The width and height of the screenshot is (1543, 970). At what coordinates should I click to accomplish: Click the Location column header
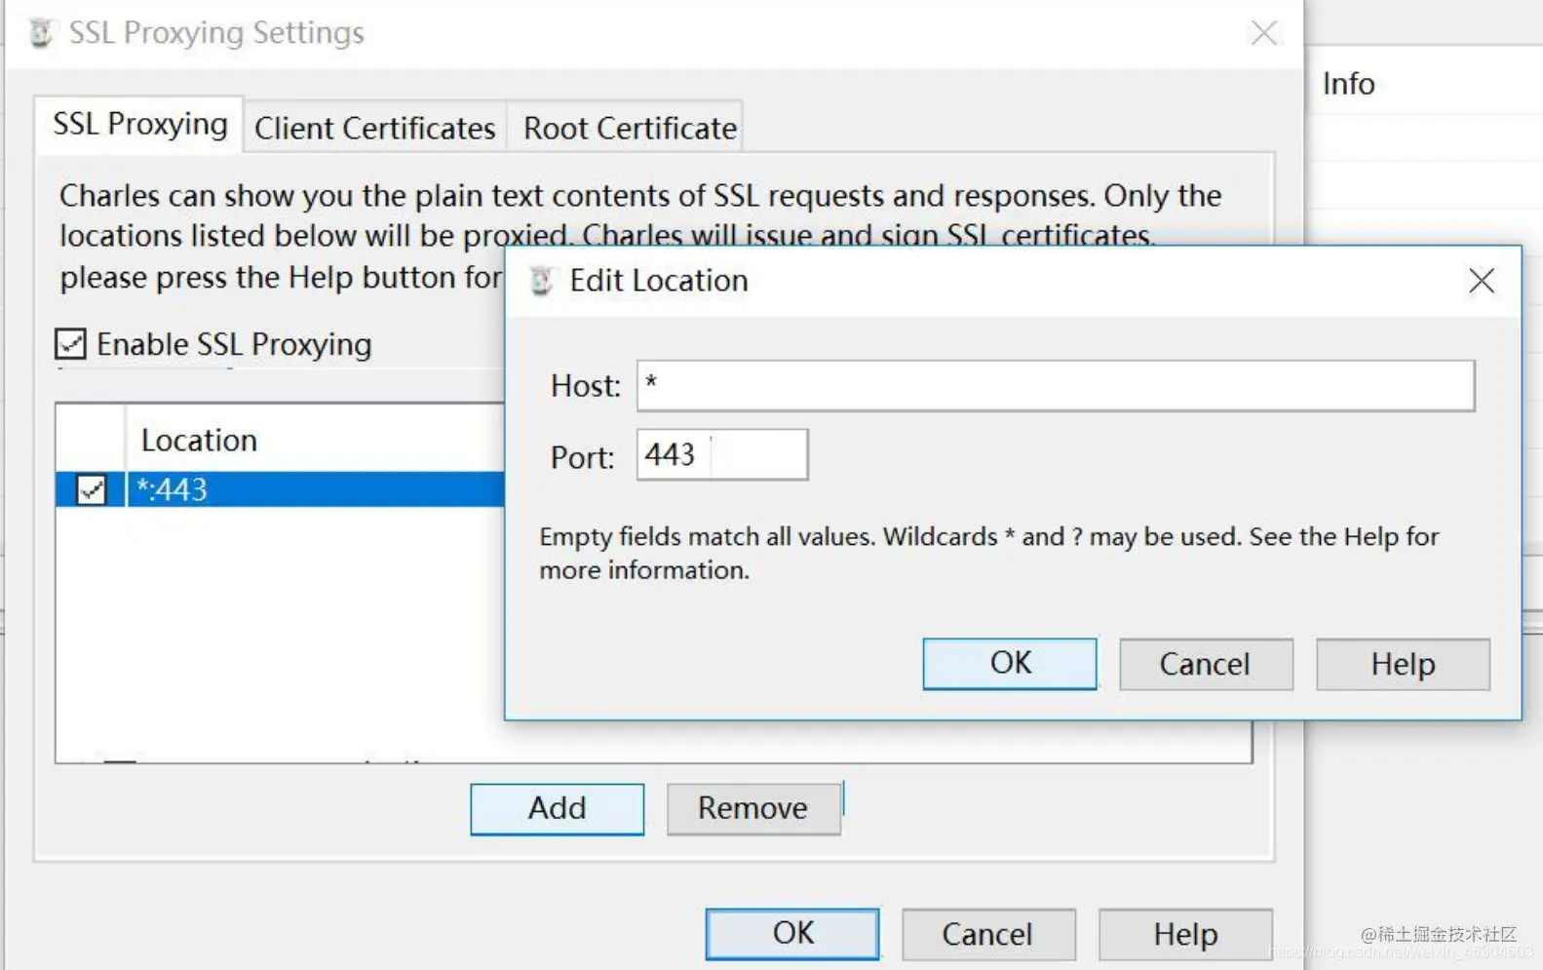(x=199, y=440)
